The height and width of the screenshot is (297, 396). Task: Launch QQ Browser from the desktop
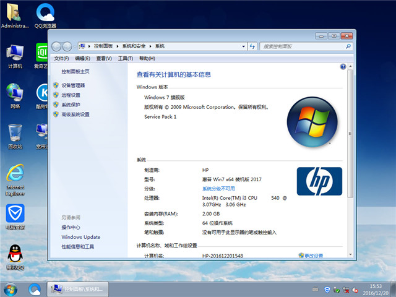tap(45, 15)
